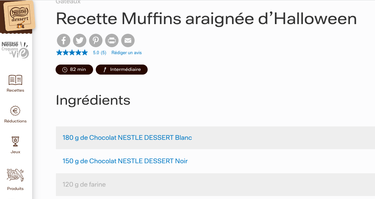Open Chocolat NESTLE DESSERT Noir link
The width and height of the screenshot is (375, 199).
[x=125, y=161]
